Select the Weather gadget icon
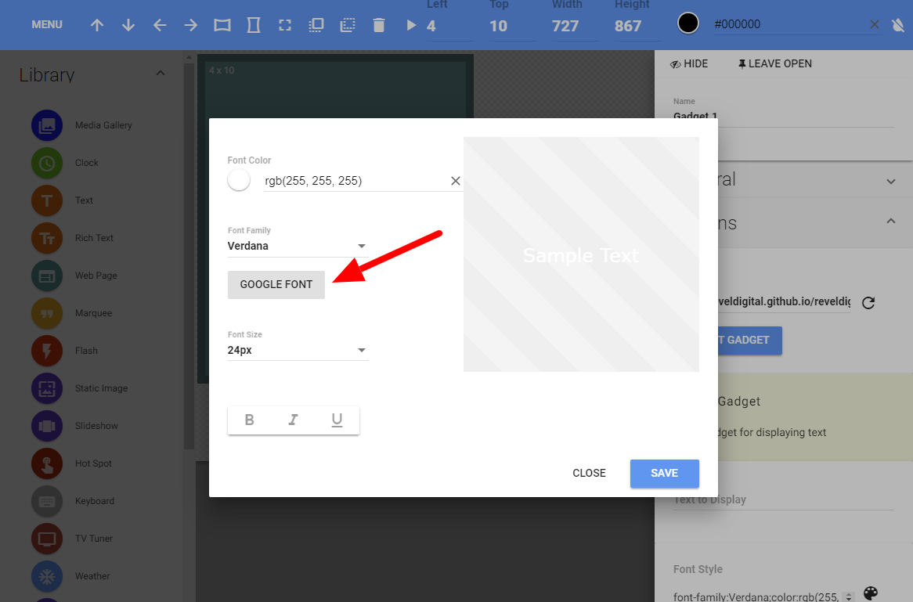Viewport: 913px width, 602px height. (46, 576)
